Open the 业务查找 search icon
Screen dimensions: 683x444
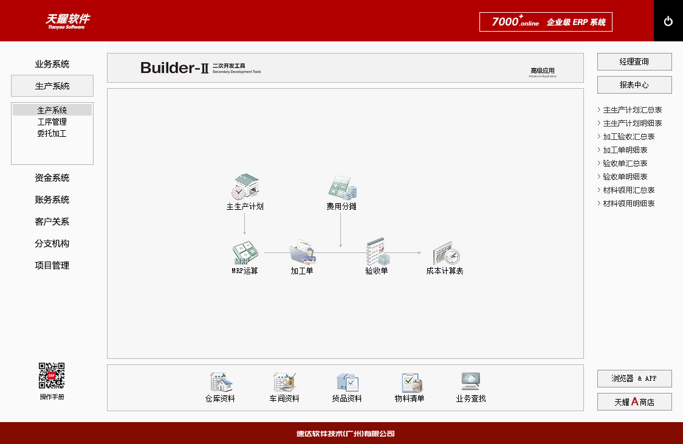[x=471, y=383]
